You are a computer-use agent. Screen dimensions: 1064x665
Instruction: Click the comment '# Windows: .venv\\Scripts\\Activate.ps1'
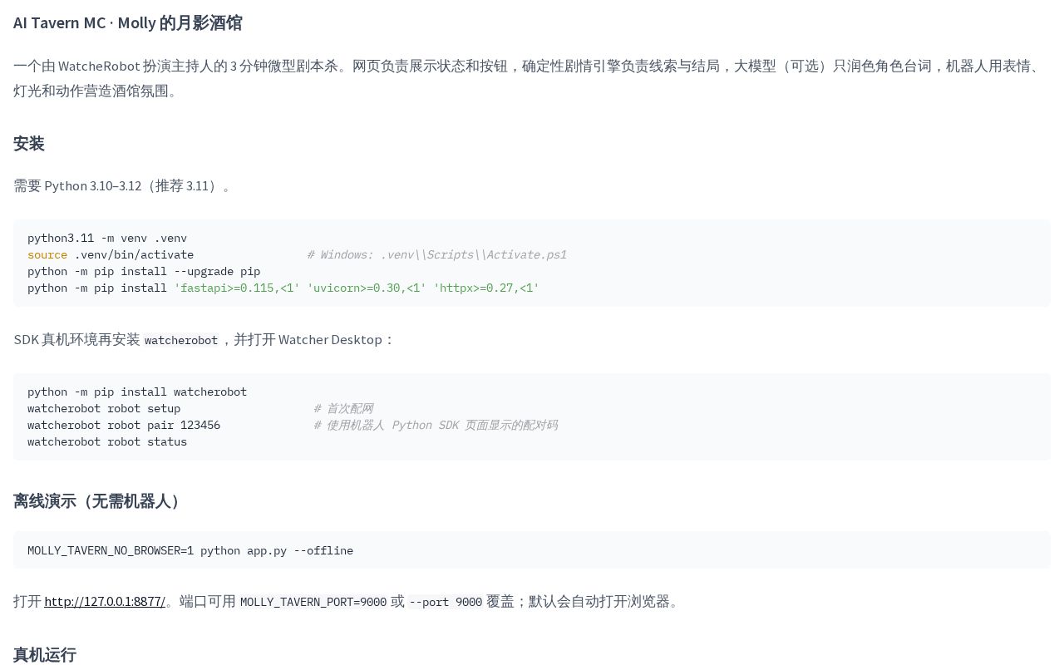coord(436,254)
